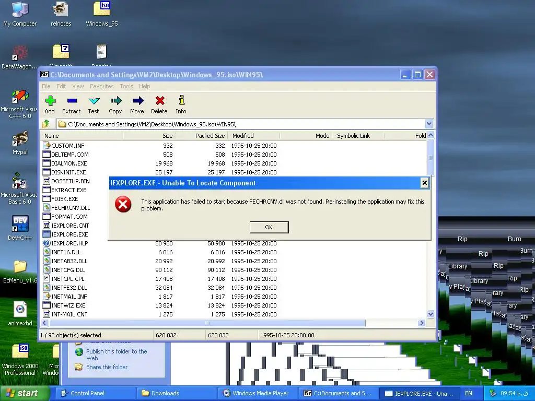Open the Edit menu in 7-Zip
535x401 pixels.
click(61, 86)
